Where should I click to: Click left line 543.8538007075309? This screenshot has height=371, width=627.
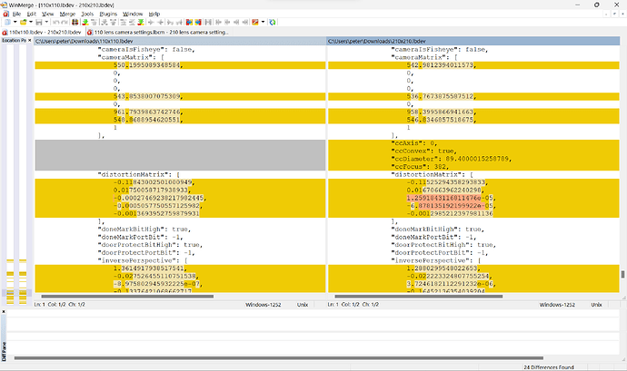coord(148,96)
